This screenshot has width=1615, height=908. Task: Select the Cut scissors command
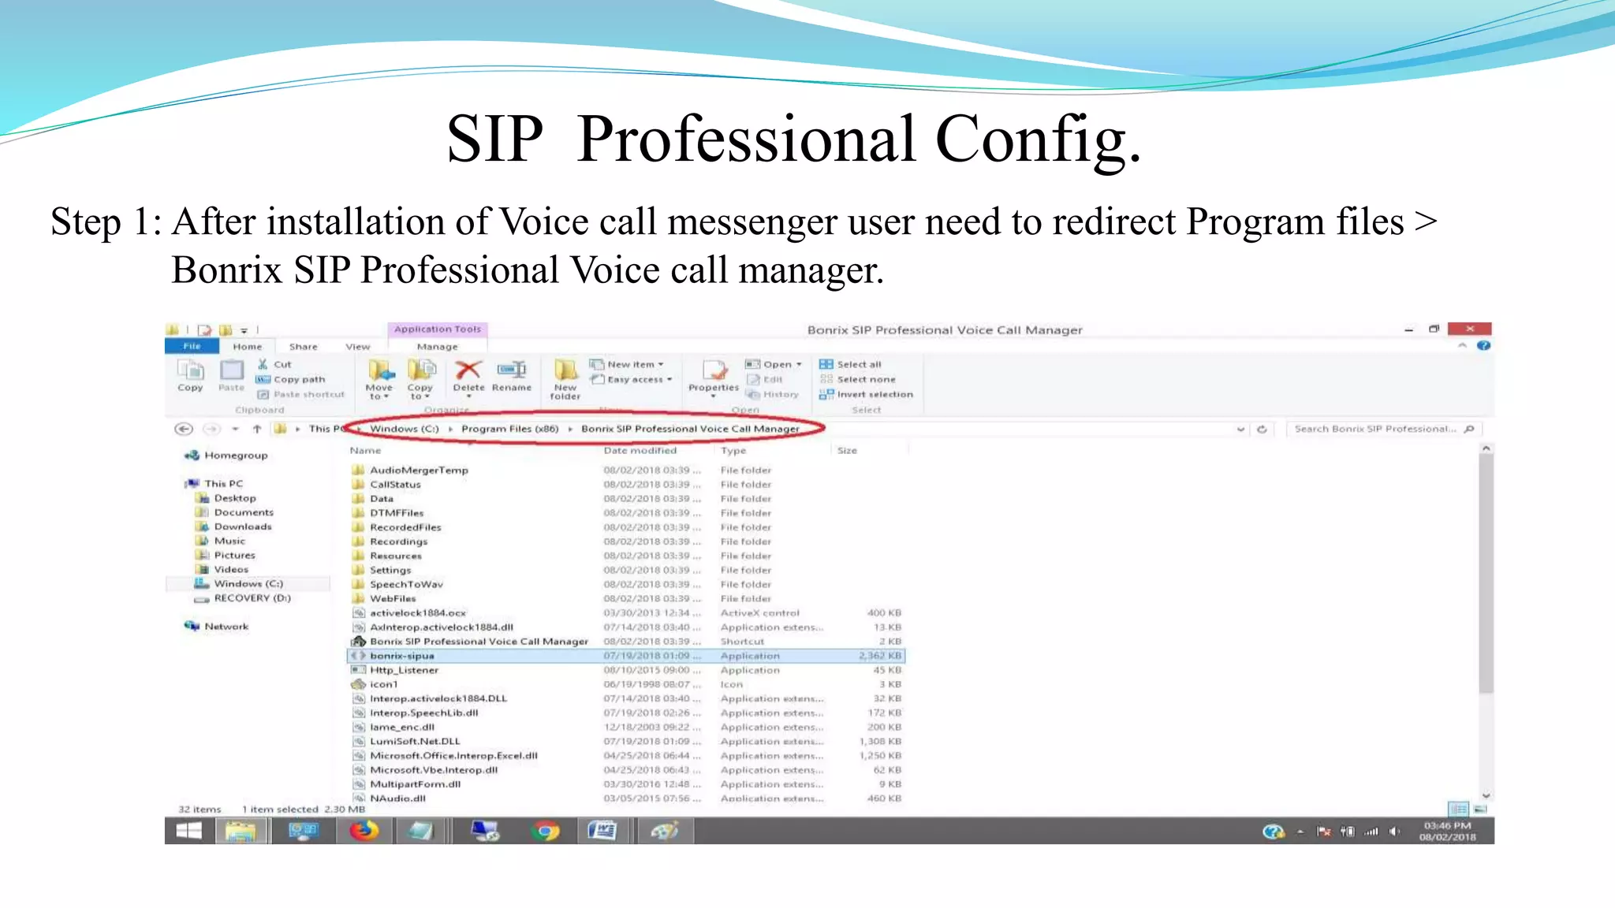click(274, 364)
